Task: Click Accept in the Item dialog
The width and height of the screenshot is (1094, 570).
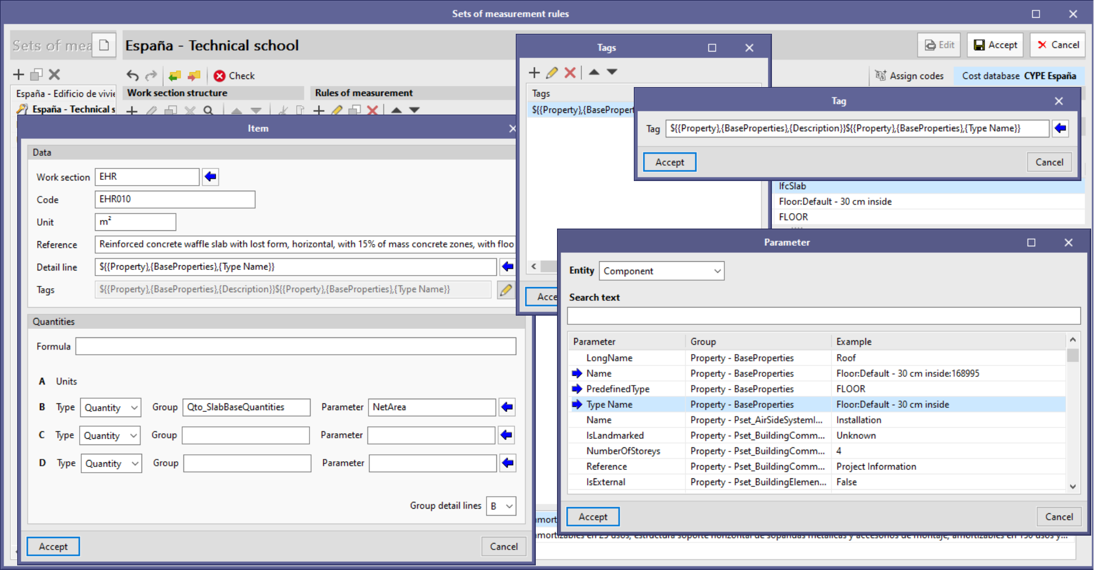Action: coord(53,547)
